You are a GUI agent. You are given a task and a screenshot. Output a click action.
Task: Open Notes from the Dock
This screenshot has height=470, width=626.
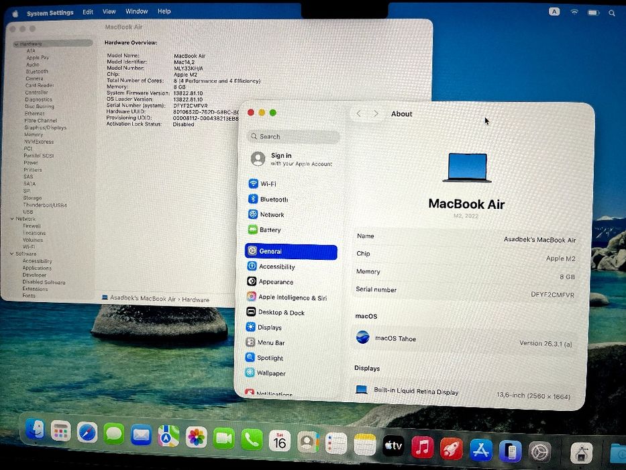tap(364, 444)
